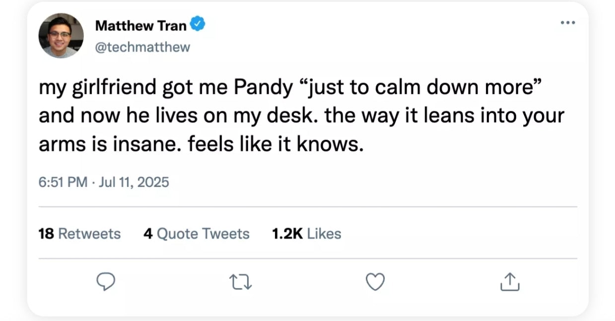
Task: View the 18 Retweets list
Action: tap(79, 233)
